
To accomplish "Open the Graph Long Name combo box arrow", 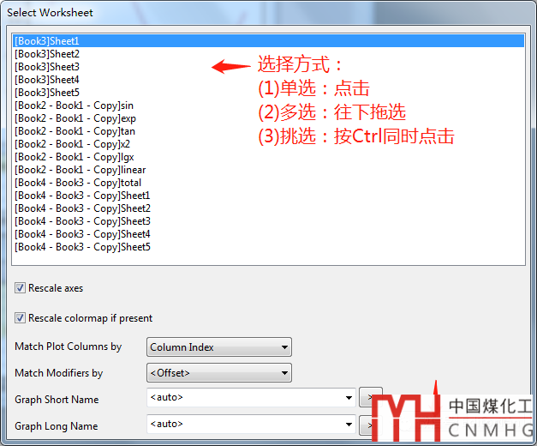I will 349,424.
